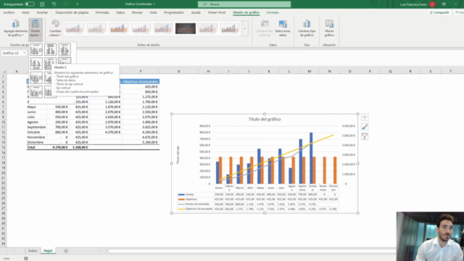Choose quick layout 4 in the gallery
This screenshot has height=261, width=464.
pyautogui.click(x=36, y=64)
